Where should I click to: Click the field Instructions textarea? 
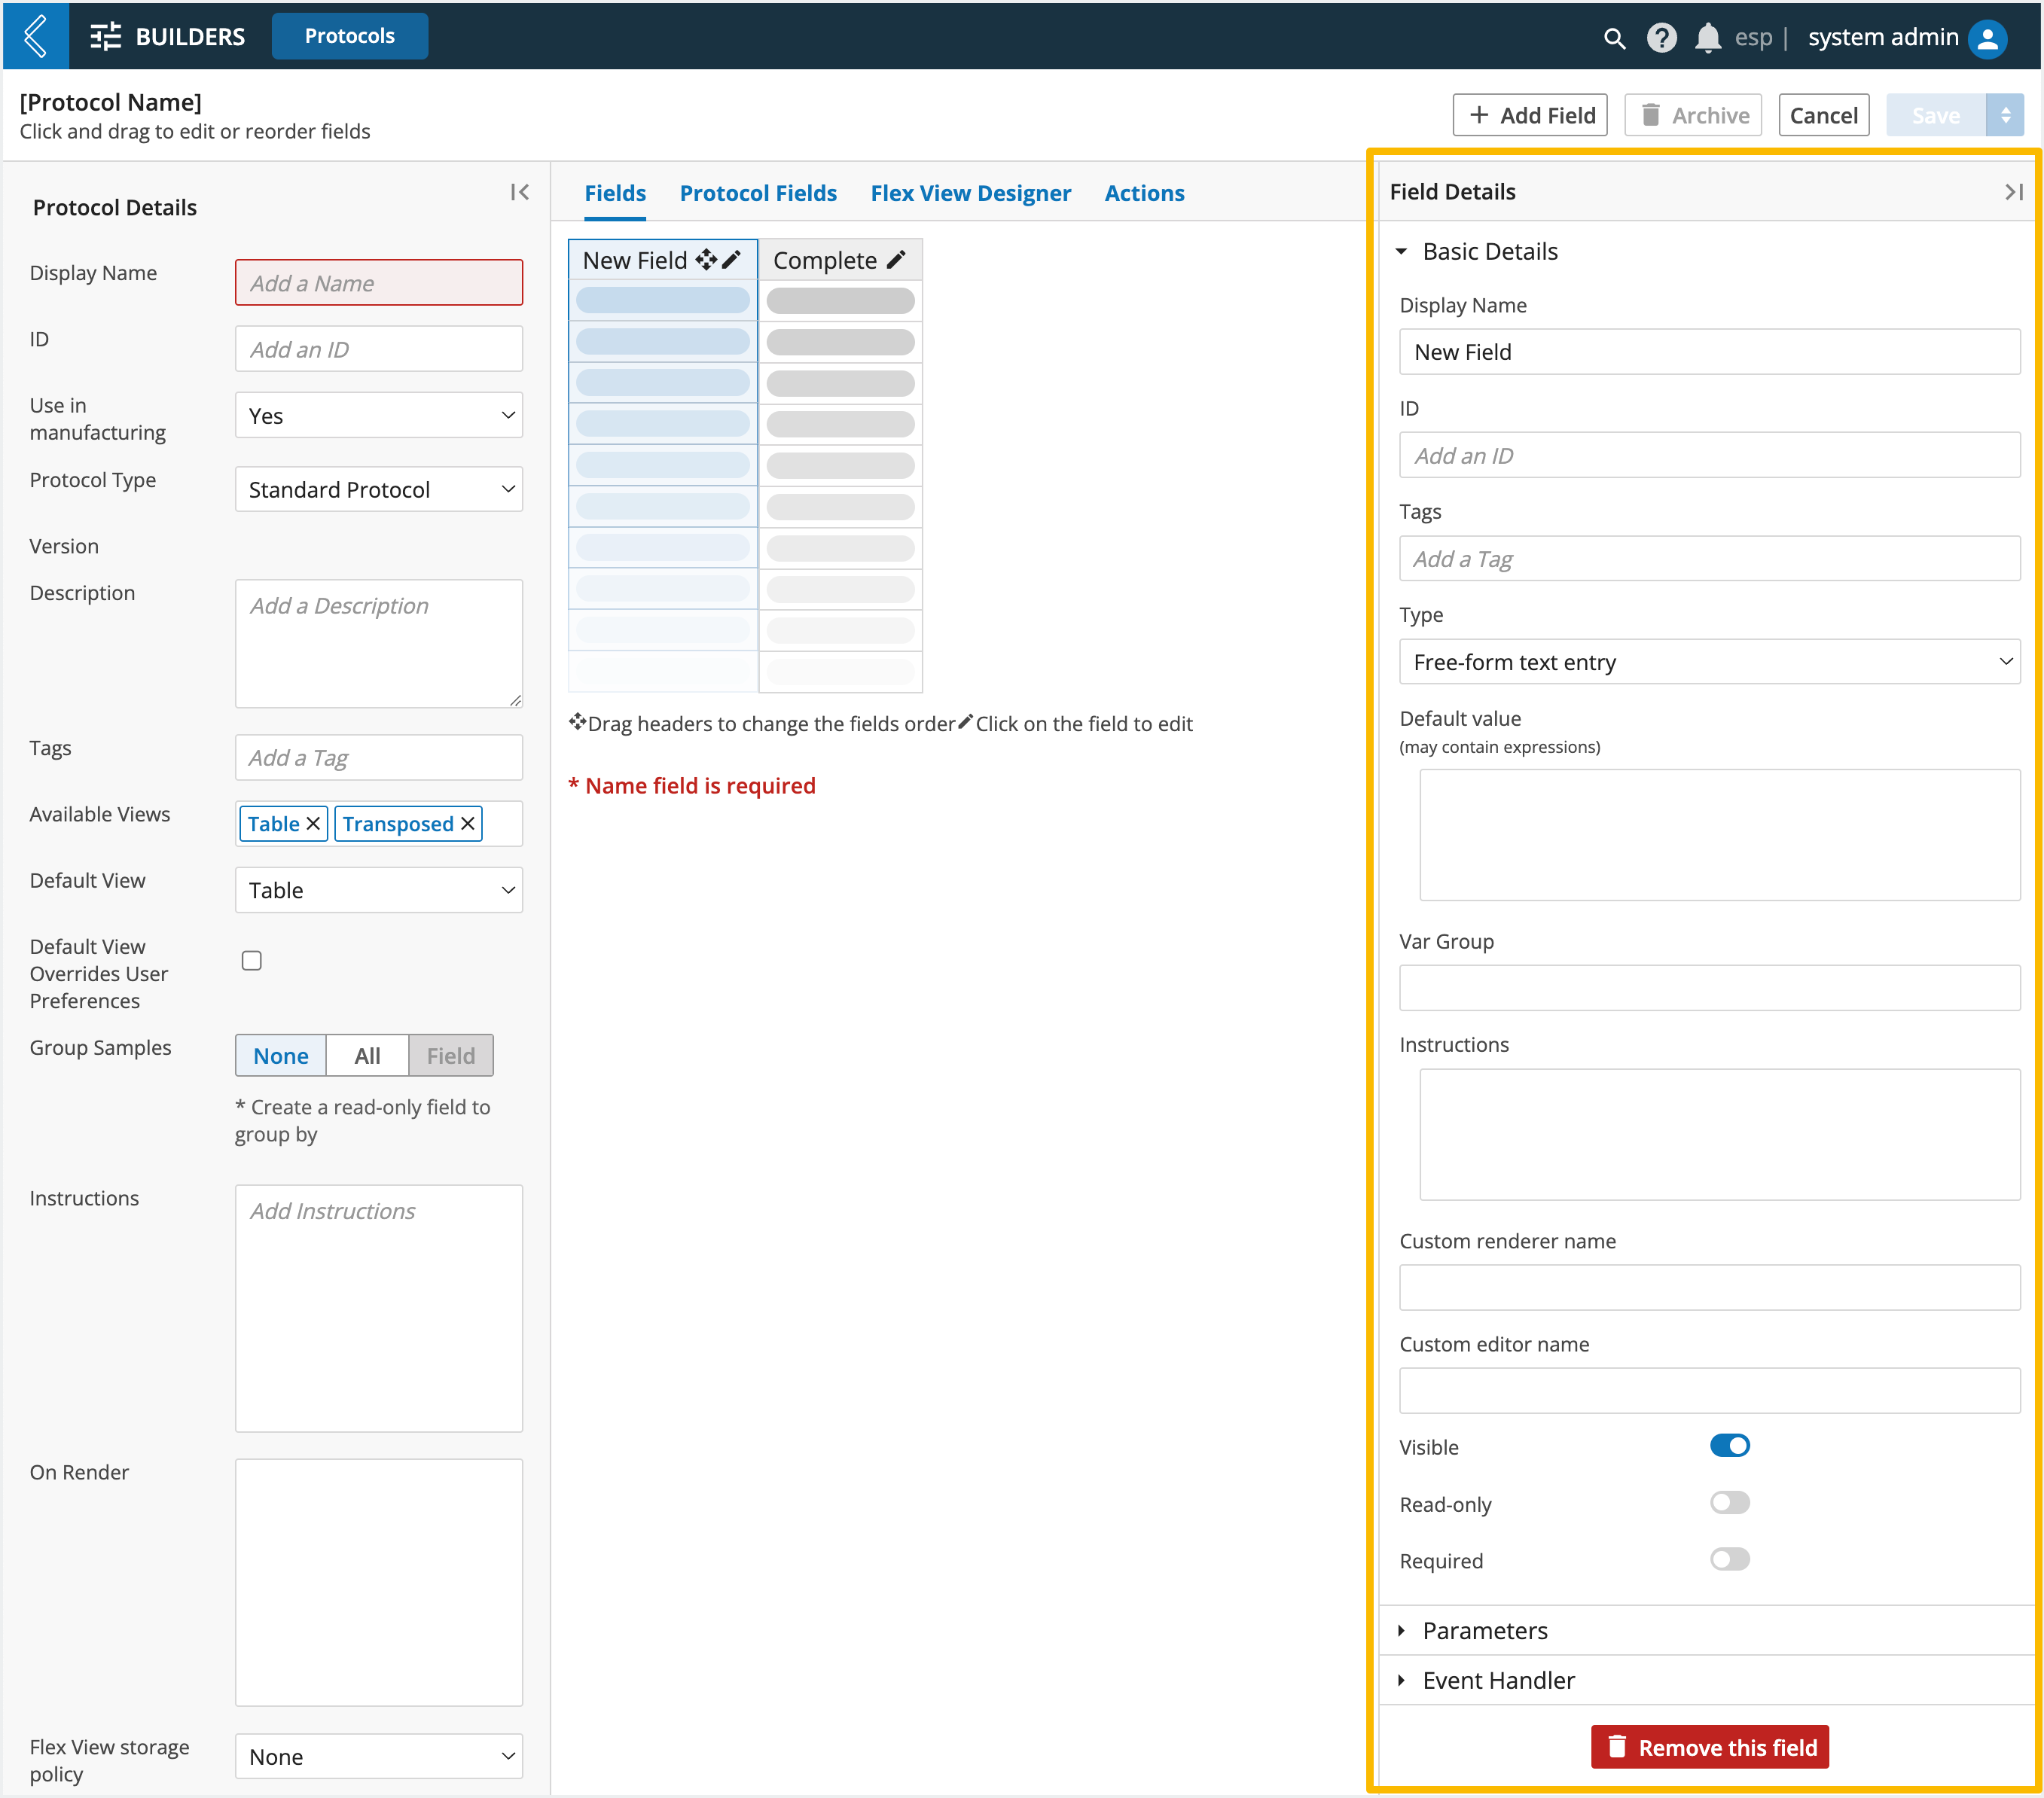click(x=1719, y=1135)
